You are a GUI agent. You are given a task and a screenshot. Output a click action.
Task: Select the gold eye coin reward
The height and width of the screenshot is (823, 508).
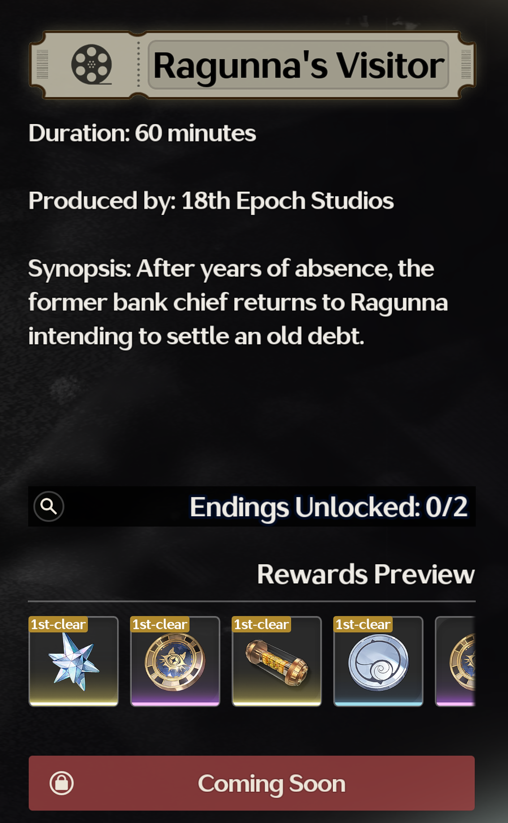[175, 661]
